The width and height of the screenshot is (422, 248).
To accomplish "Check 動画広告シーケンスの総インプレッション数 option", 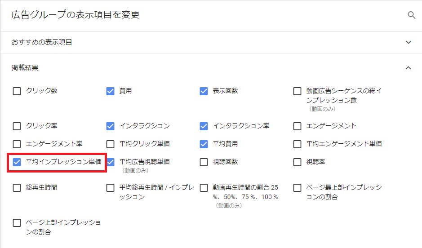I will [298, 91].
